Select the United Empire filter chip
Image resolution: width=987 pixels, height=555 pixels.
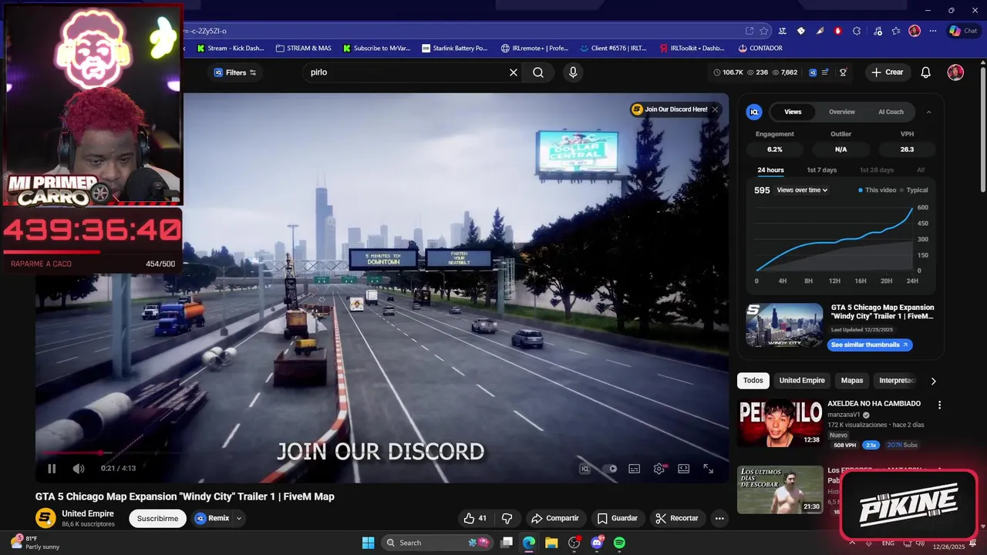[802, 381]
